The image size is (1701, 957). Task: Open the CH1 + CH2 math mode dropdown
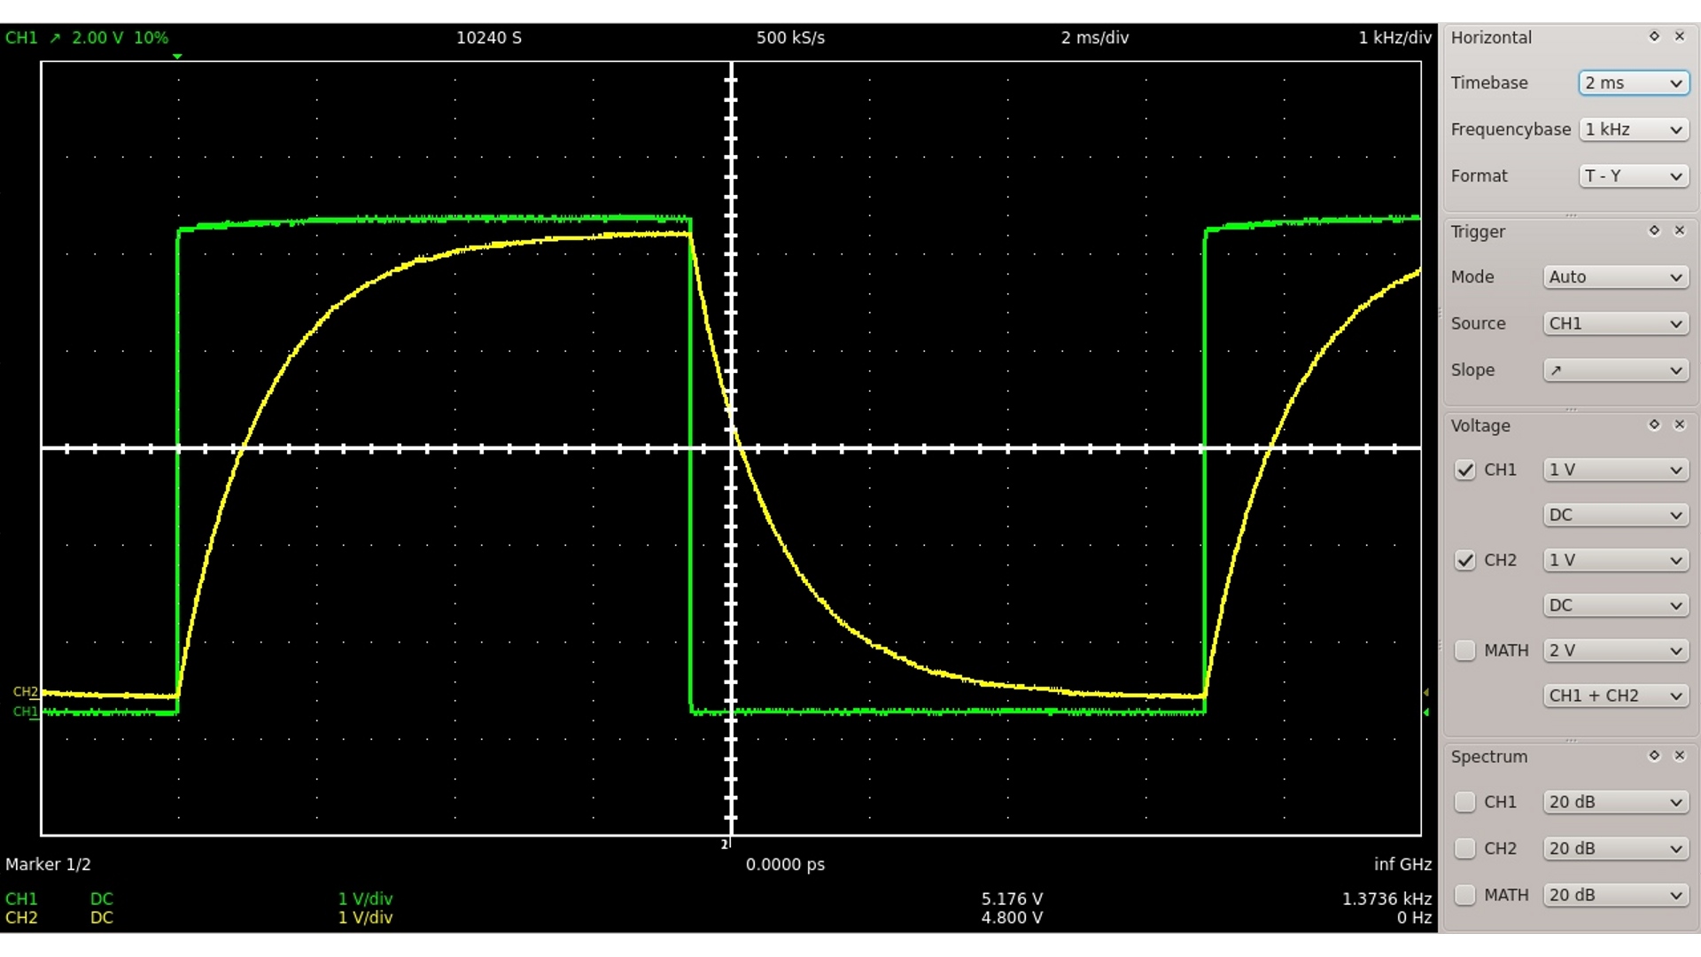coord(1615,696)
